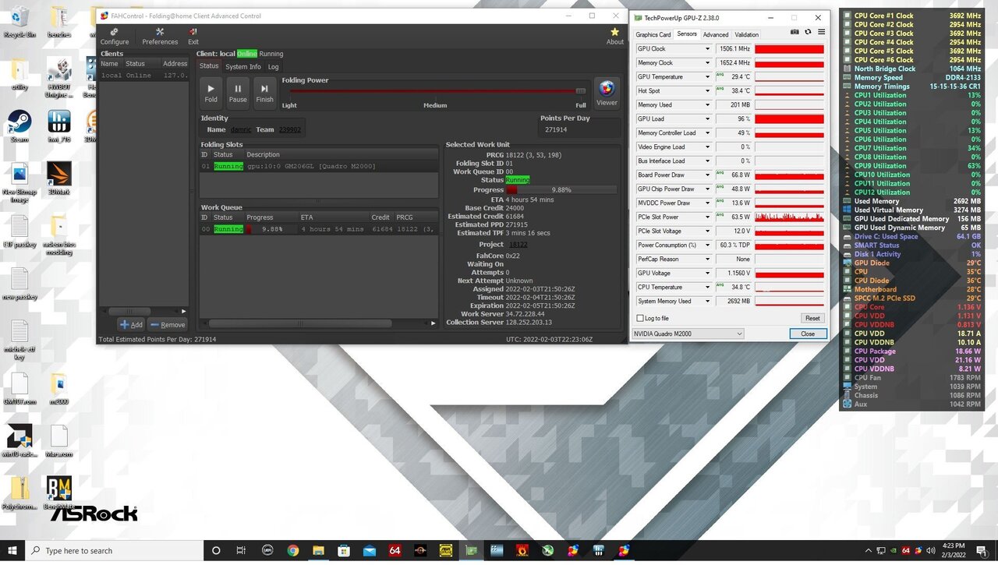
Task: Open the Configure dialog in FAHControl
Action: click(x=115, y=36)
